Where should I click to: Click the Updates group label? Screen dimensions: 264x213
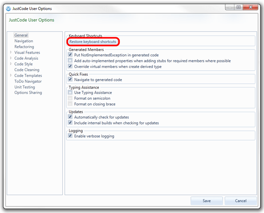76,112
